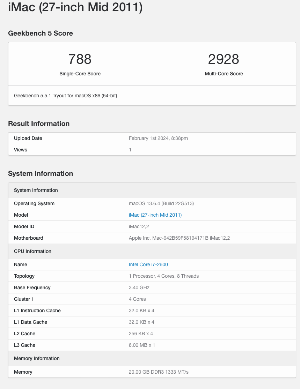The height and width of the screenshot is (389, 300).
Task: Click the System Information page heading above the table
Action: point(41,173)
